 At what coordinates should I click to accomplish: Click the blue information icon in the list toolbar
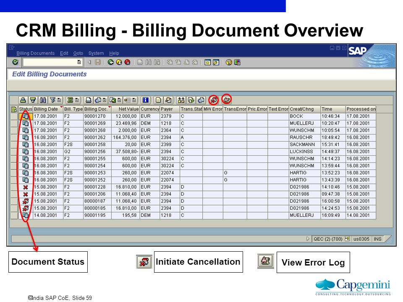146,100
